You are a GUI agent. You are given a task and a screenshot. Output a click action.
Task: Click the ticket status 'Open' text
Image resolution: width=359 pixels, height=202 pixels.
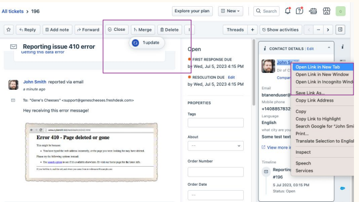[194, 49]
